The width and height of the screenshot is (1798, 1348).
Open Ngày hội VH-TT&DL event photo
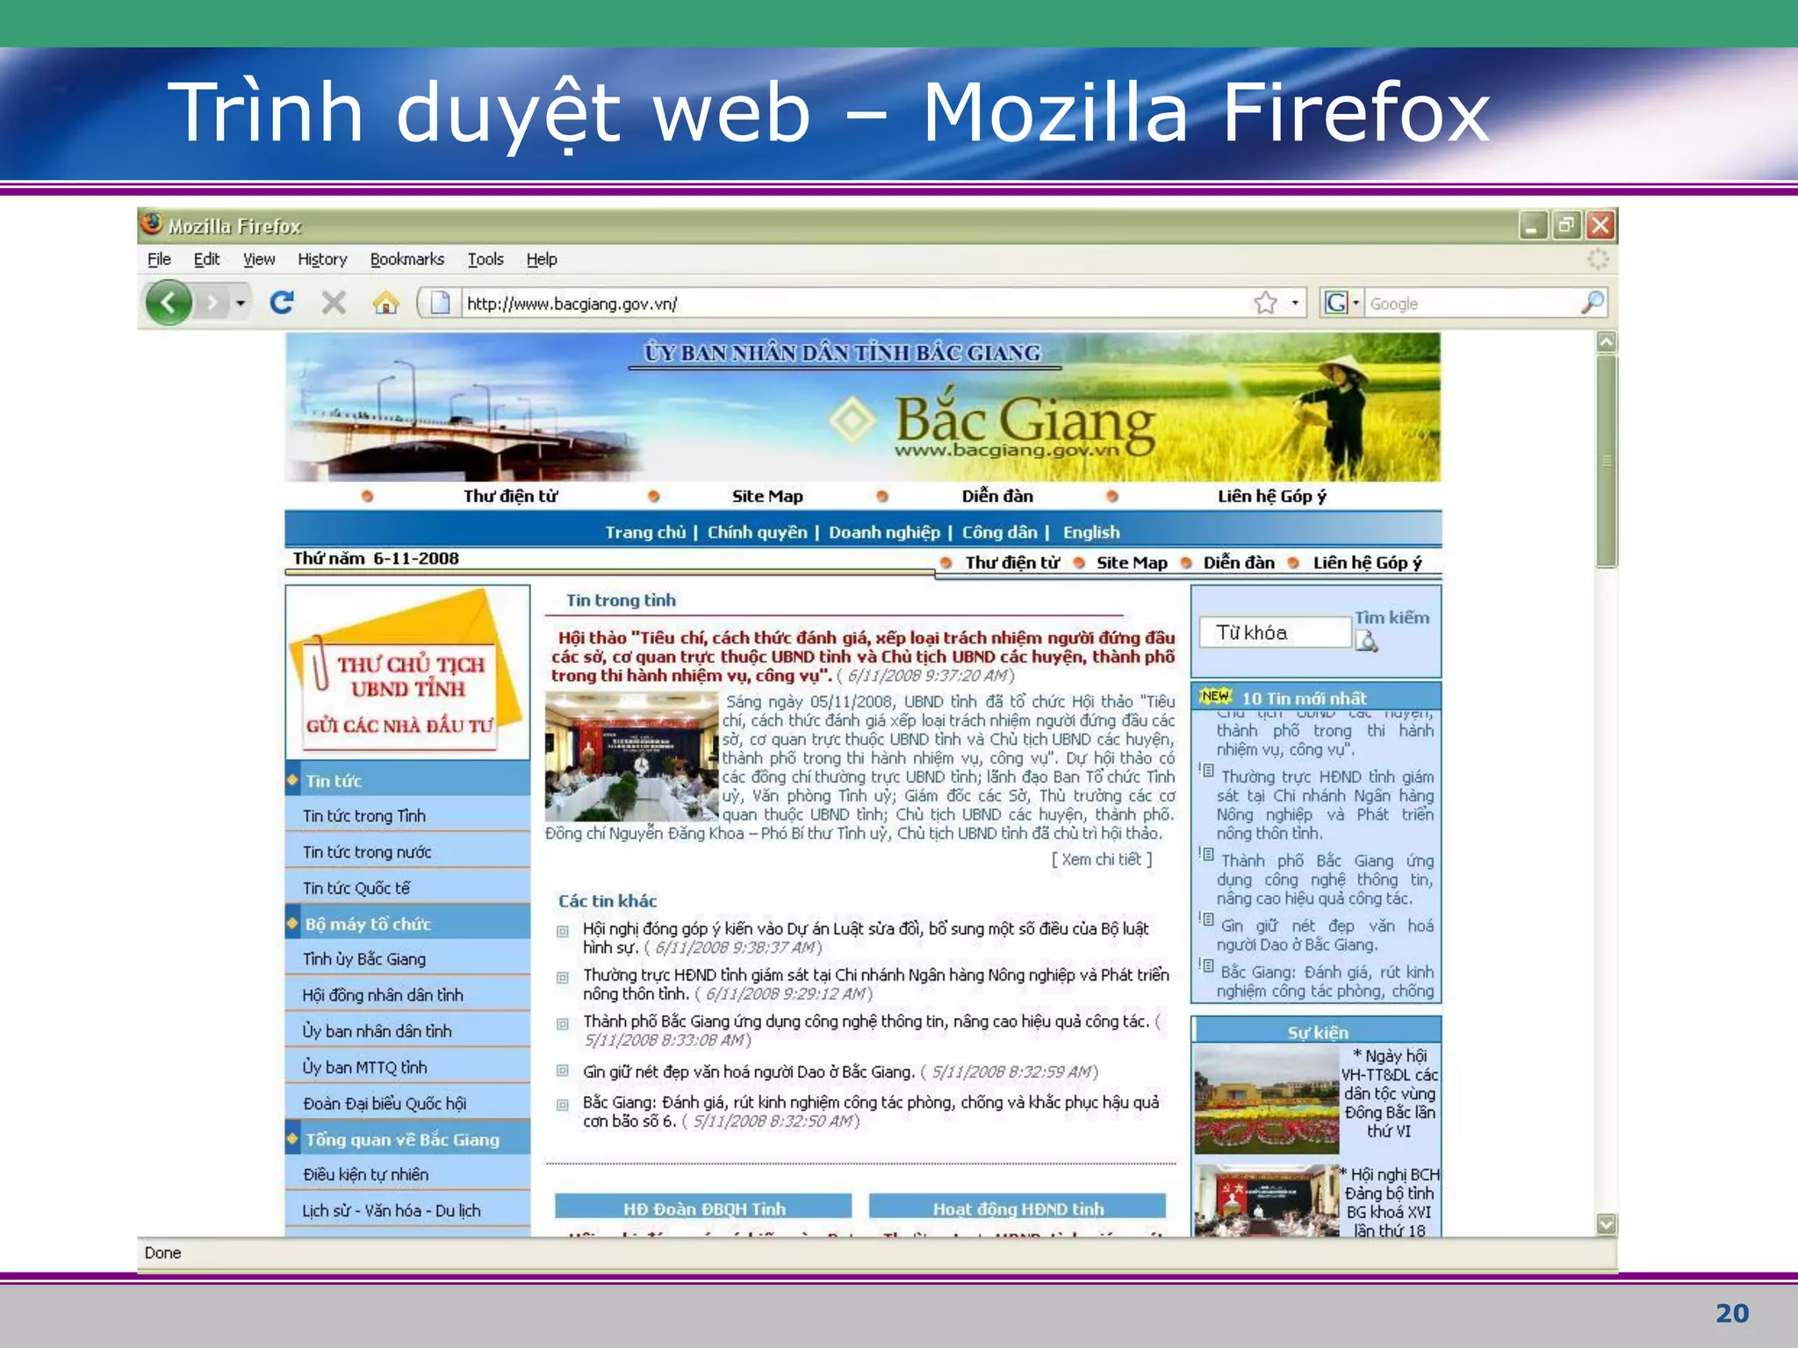click(x=1266, y=1100)
